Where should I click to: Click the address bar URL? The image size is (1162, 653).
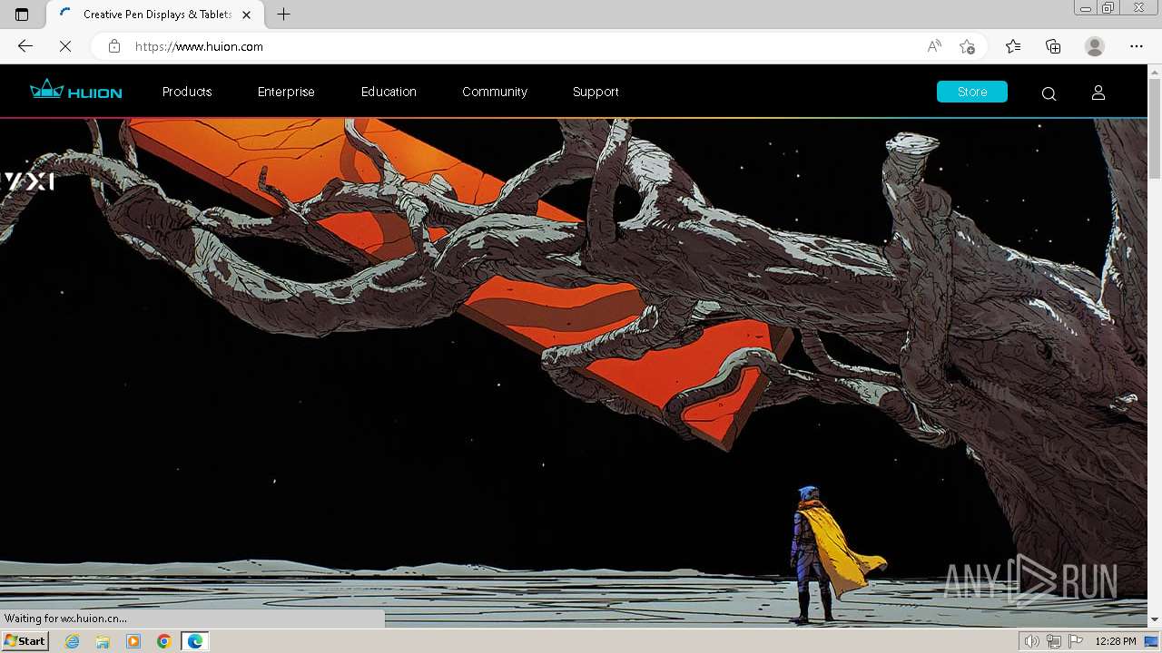(199, 46)
